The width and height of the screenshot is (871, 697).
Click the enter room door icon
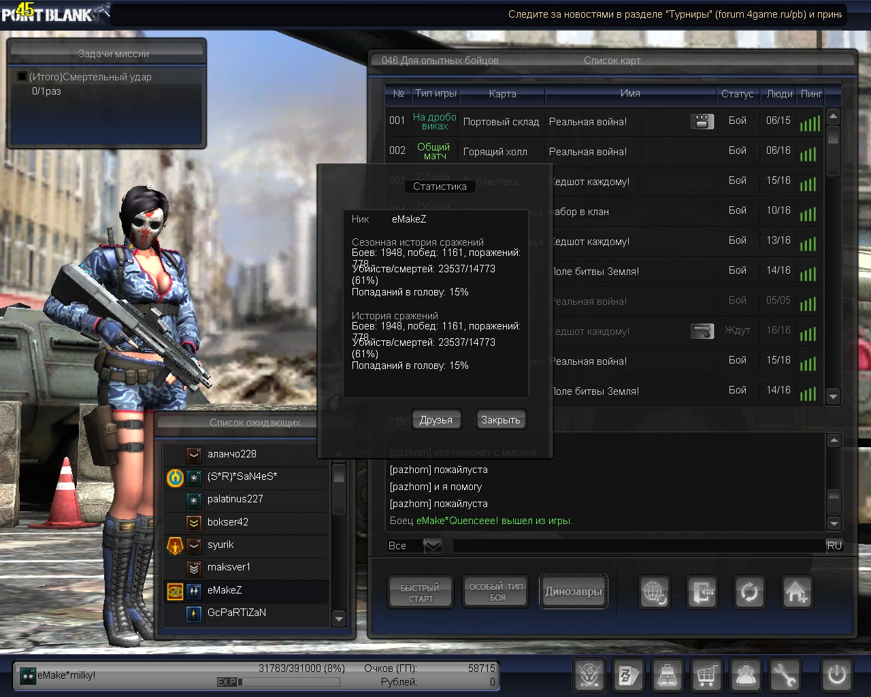(x=702, y=592)
